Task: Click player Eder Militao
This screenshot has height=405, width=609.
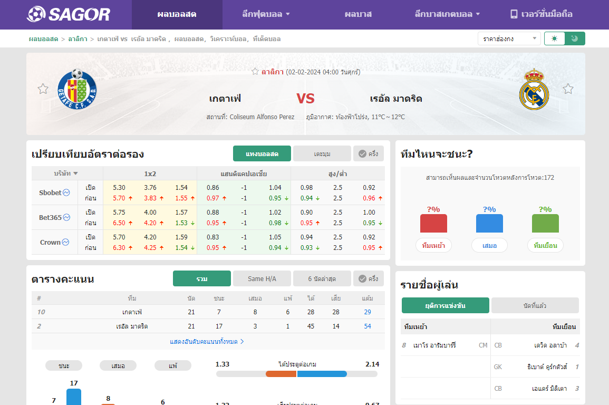Action: pyautogui.click(x=549, y=388)
